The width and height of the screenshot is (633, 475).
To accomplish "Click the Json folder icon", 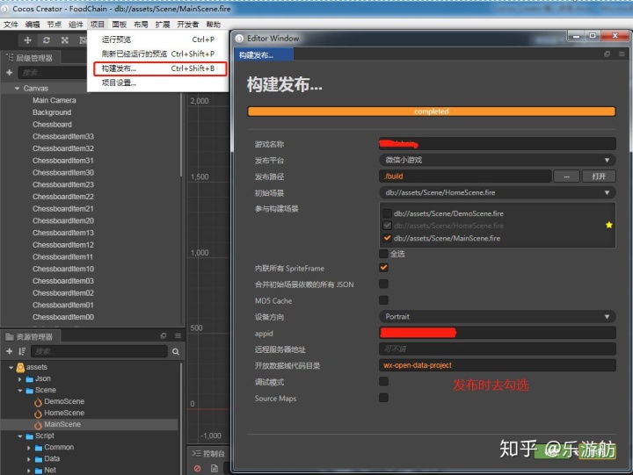I will click(x=30, y=379).
